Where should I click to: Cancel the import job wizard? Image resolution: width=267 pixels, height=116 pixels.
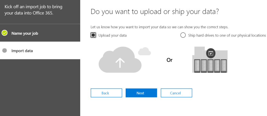[176, 93]
